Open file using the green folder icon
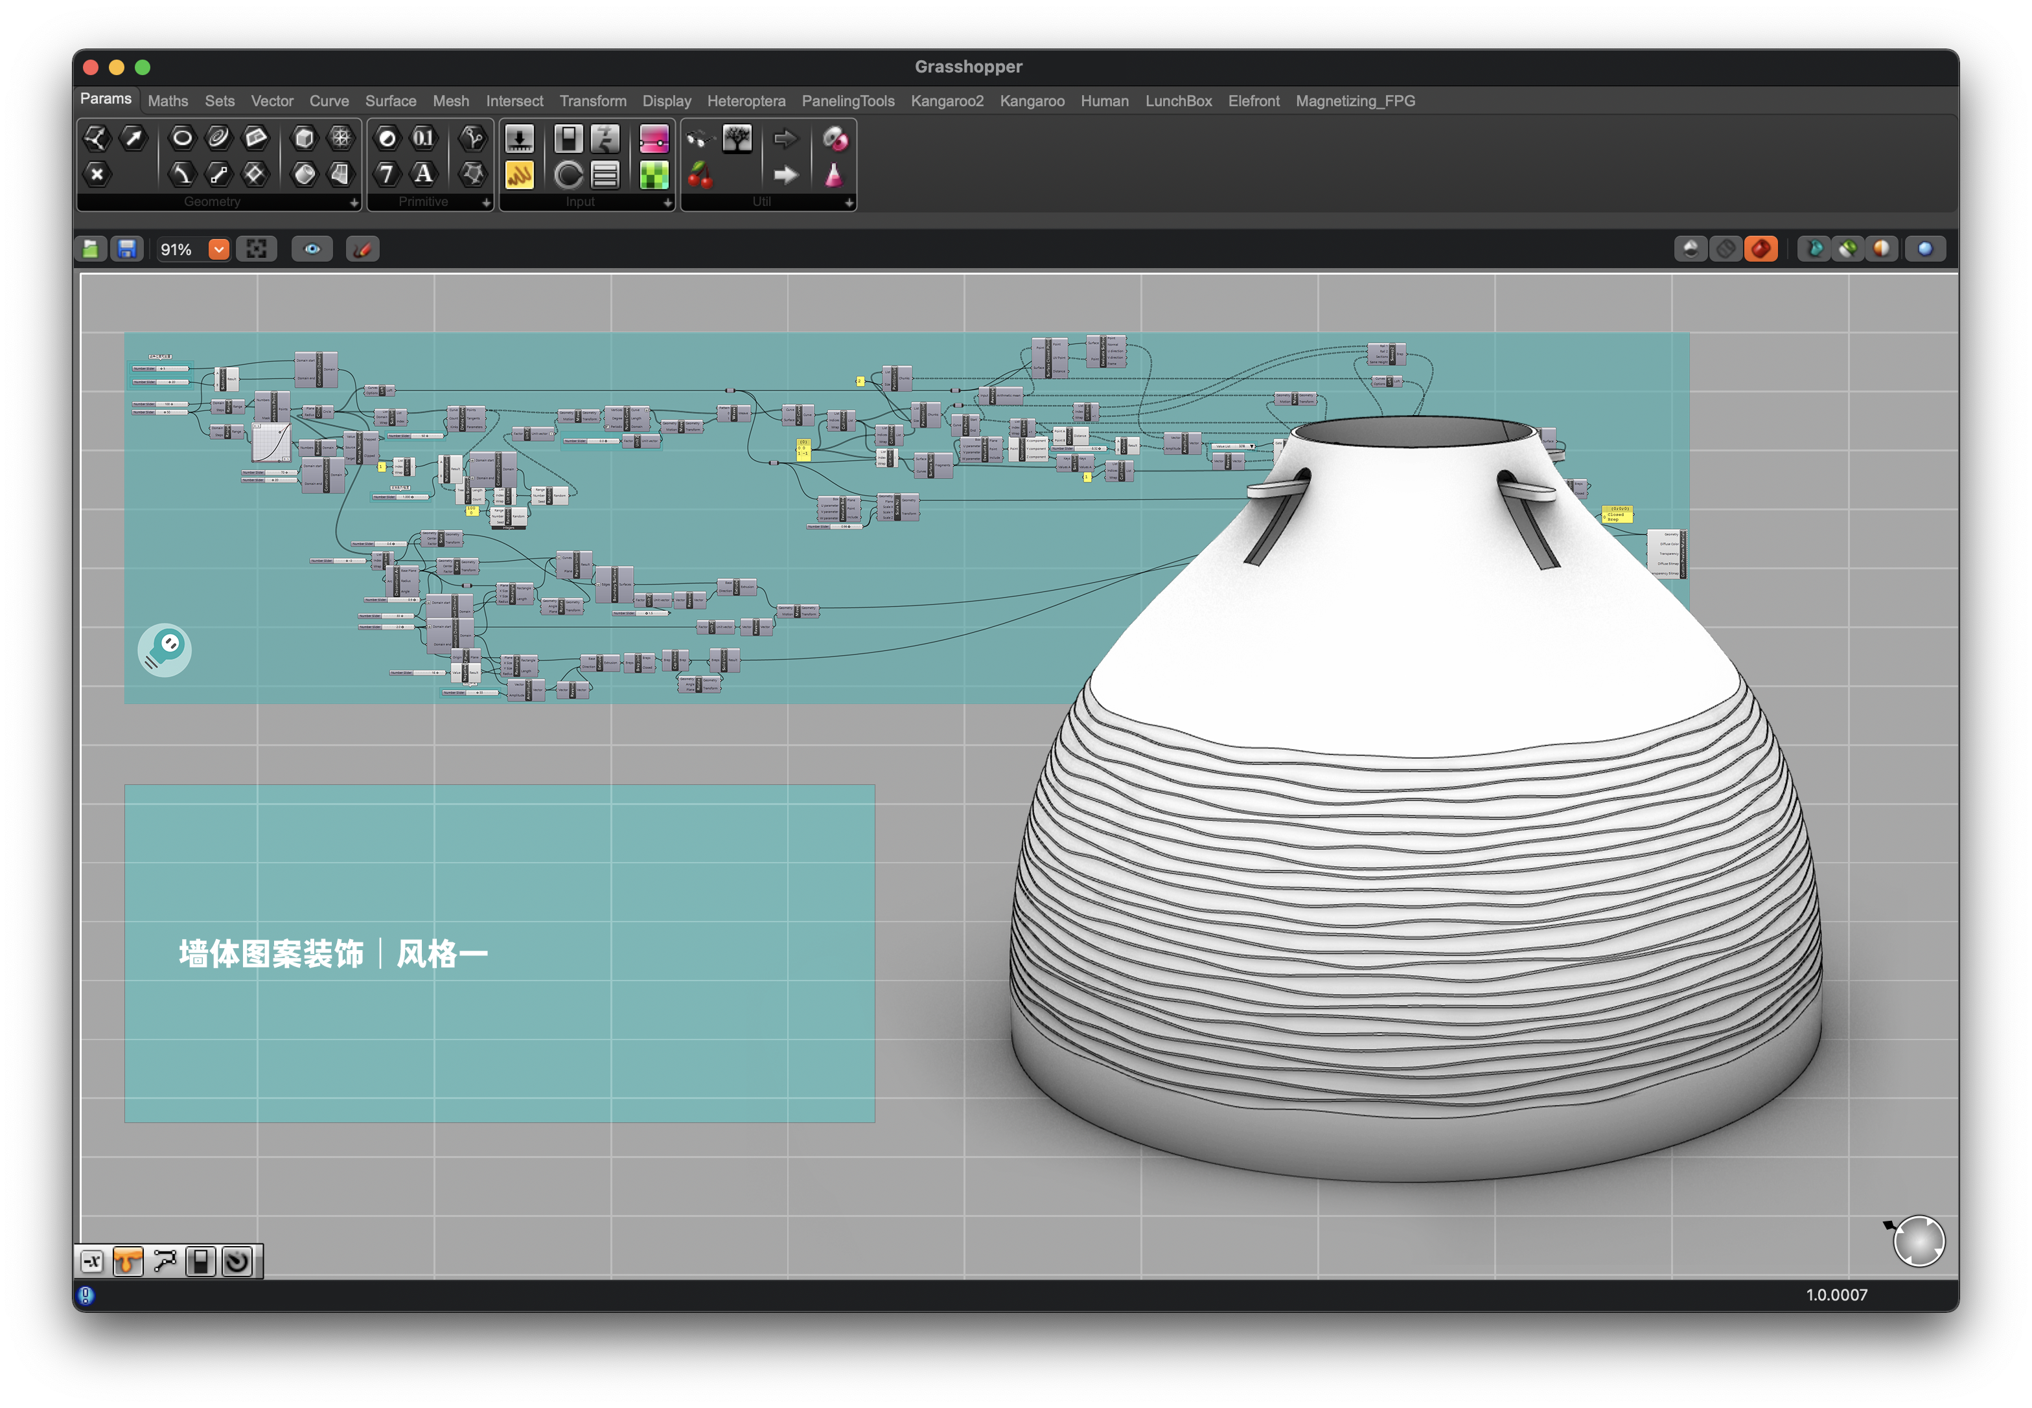The image size is (2032, 1408). 91,249
